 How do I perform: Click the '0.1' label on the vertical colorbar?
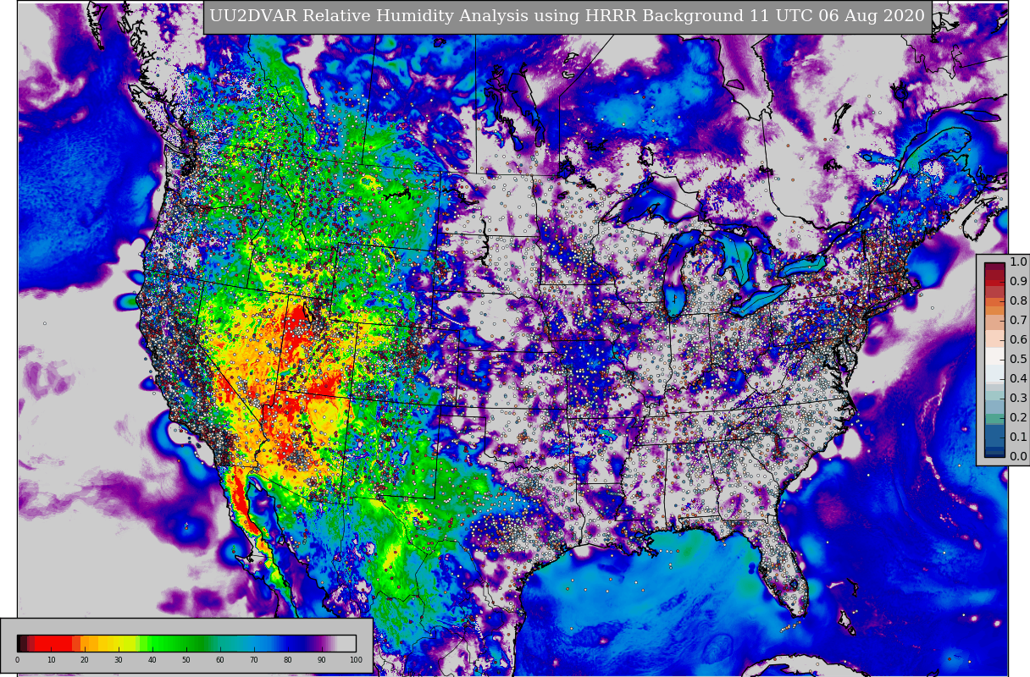[1018, 438]
